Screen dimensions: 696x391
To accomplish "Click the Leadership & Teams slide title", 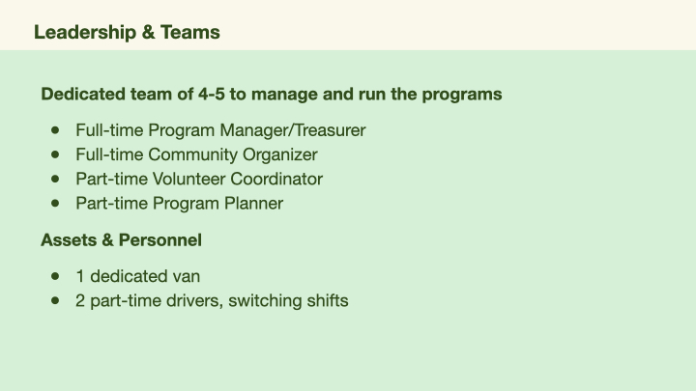I will pos(127,33).
